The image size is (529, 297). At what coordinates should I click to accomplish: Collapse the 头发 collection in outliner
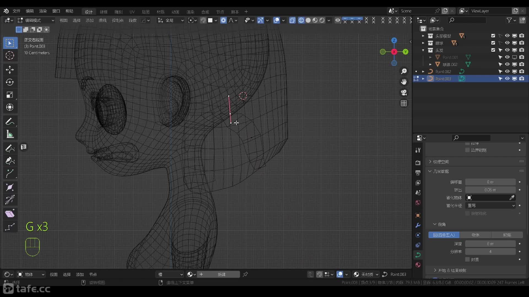pyautogui.click(x=423, y=50)
